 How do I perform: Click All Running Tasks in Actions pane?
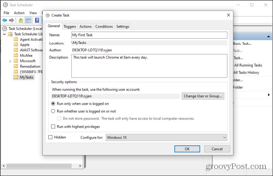click(248, 65)
